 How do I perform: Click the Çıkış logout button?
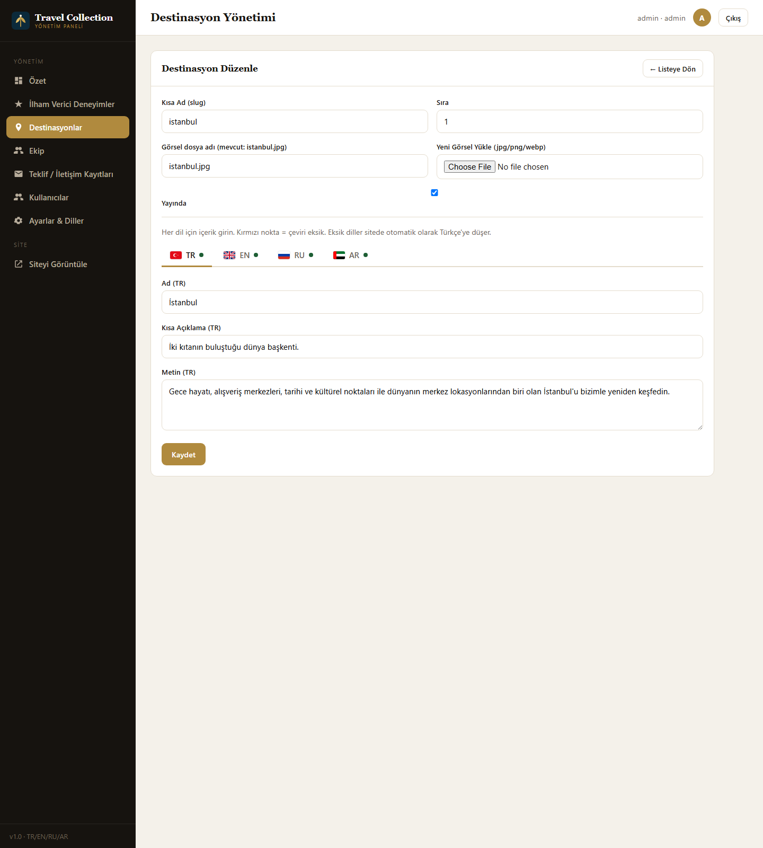(733, 17)
